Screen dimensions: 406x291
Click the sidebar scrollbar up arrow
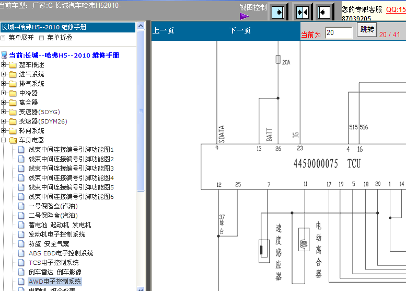(x=141, y=26)
